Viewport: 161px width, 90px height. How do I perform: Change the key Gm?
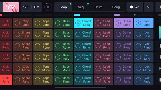[37, 7]
